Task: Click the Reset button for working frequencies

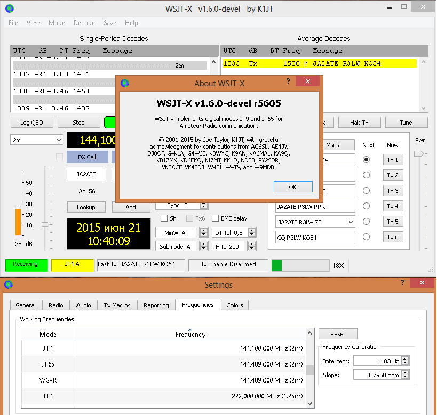Action: point(338,334)
